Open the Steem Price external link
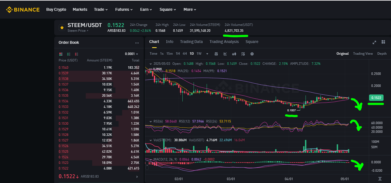Viewport: 391px width, 183px height. [78, 31]
